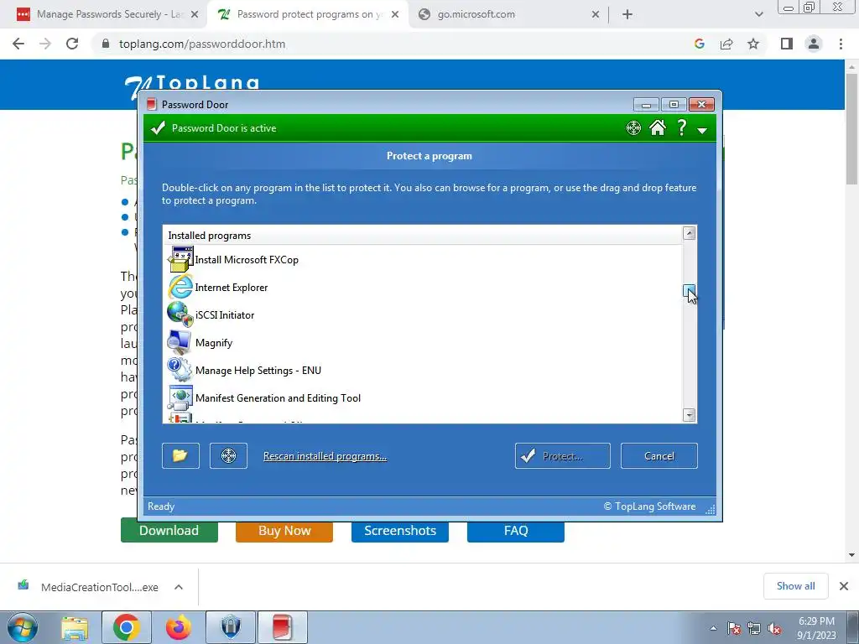The height and width of the screenshot is (644, 859).
Task: Switch to Password protect programs browser tab
Action: click(x=309, y=14)
